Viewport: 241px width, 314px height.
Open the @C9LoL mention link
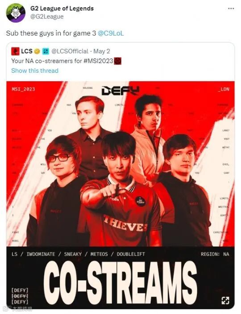point(111,33)
